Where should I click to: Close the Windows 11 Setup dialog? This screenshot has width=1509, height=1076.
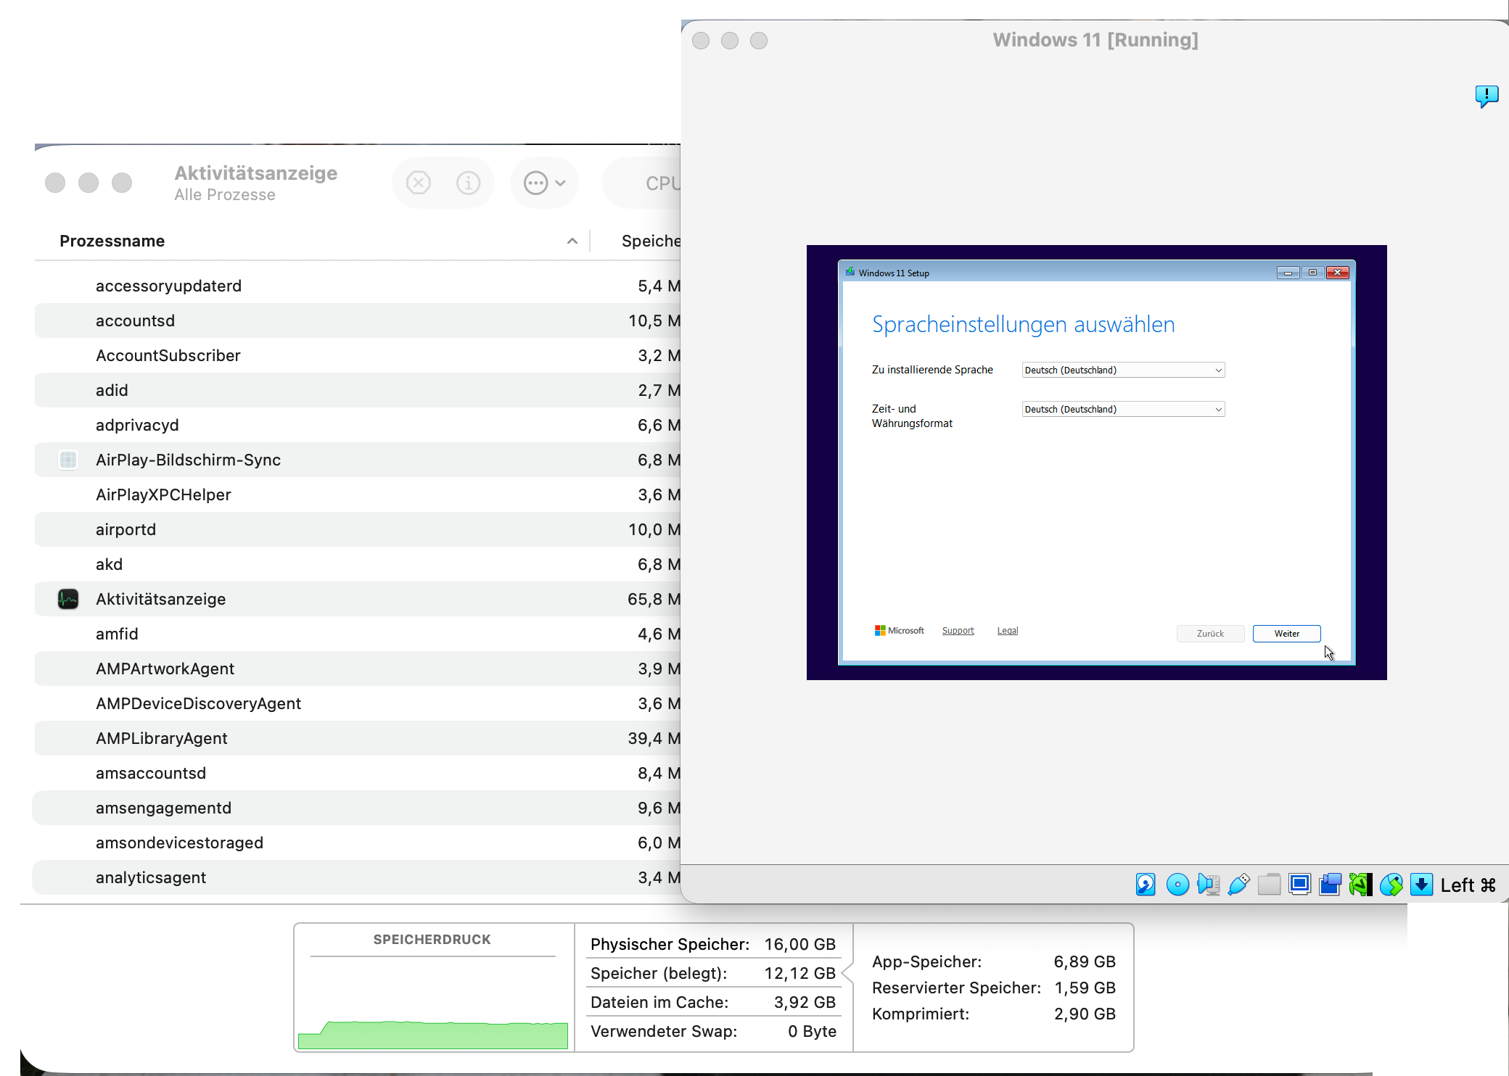(x=1337, y=273)
